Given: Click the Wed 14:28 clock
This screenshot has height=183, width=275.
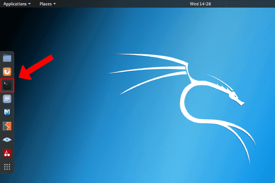Looking at the screenshot, I should click(x=200, y=4).
